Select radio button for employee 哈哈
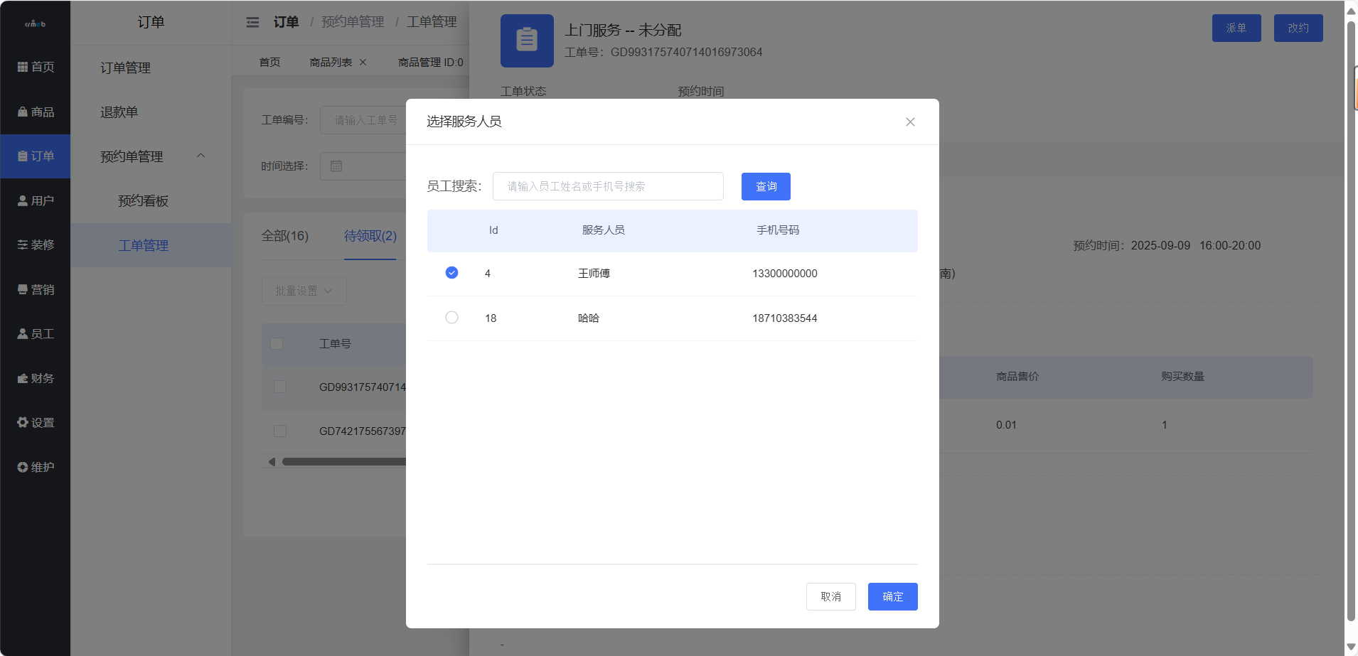The width and height of the screenshot is (1358, 656). click(451, 317)
